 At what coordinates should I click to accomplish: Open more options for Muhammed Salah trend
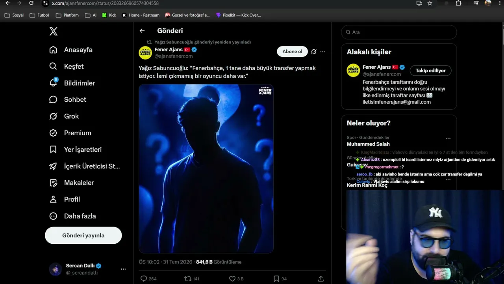[448, 138]
